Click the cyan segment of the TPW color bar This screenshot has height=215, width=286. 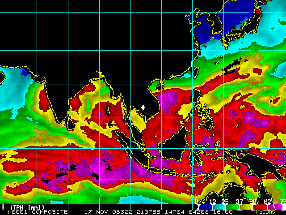pyautogui.click(x=219, y=207)
